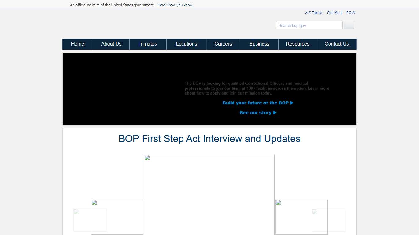Open the 'Here's how you know' banner link

coord(175,5)
